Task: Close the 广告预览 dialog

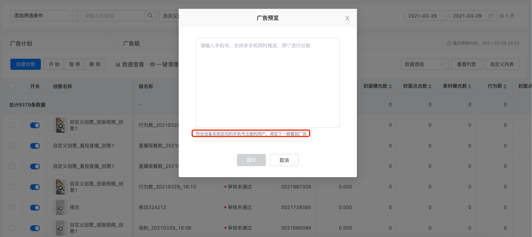Action: [347, 18]
